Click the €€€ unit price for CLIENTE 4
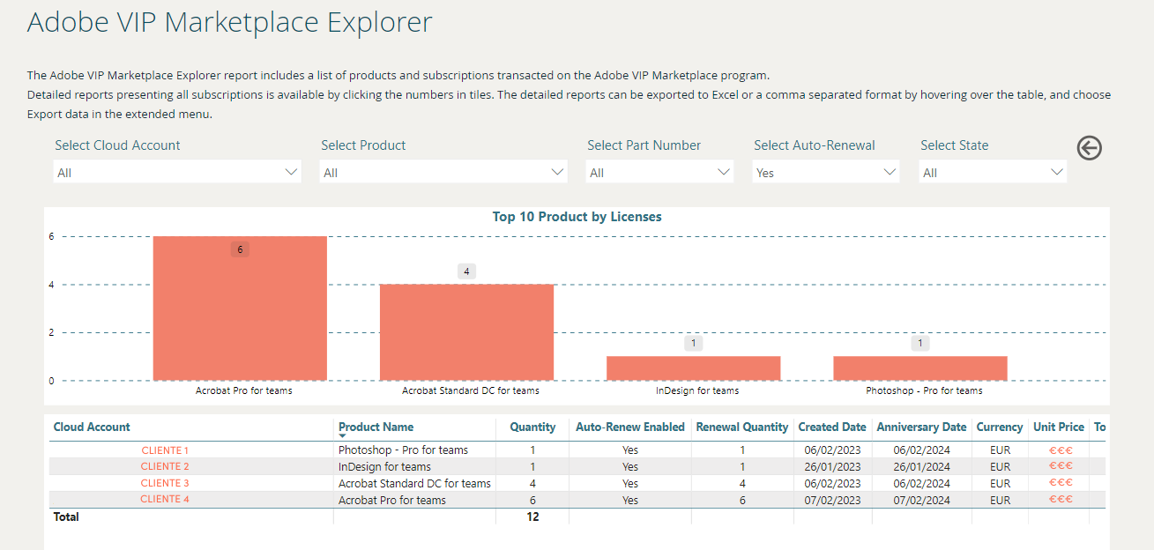This screenshot has height=550, width=1154. coord(1061,500)
